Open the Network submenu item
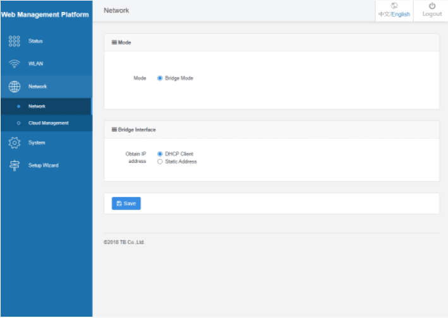 [x=37, y=106]
